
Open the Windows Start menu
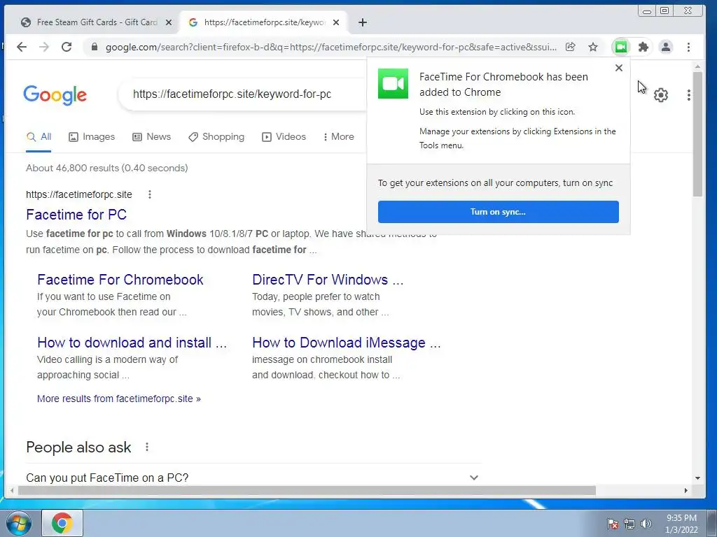click(19, 523)
